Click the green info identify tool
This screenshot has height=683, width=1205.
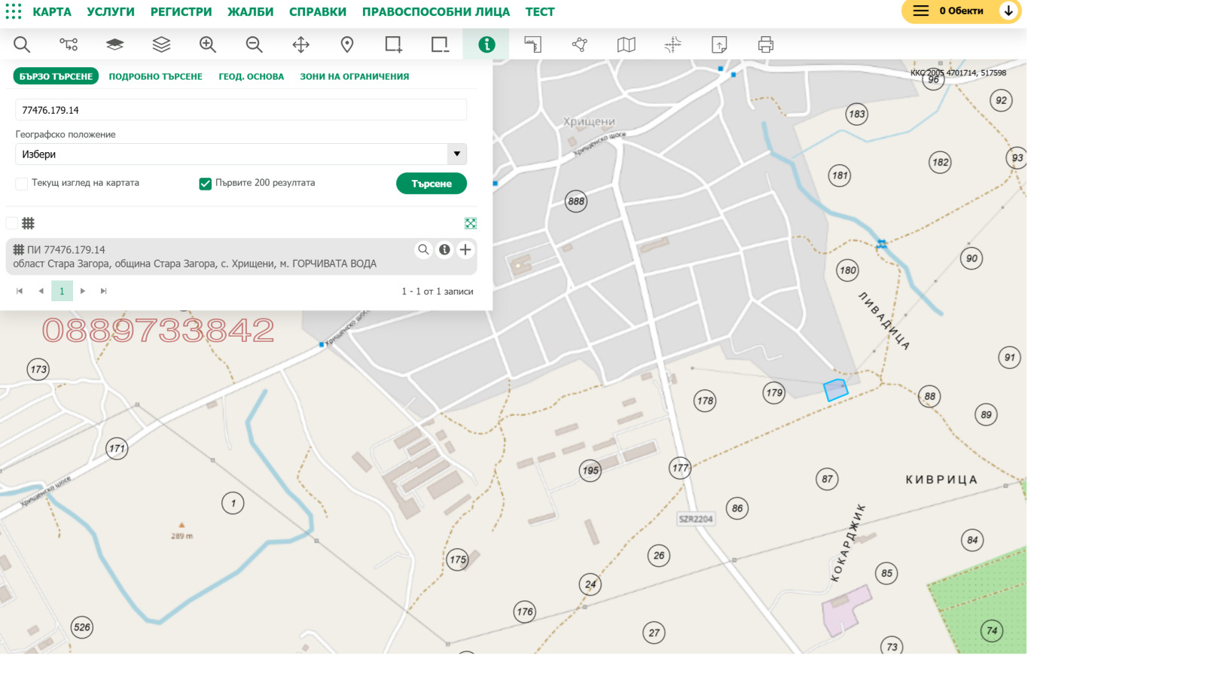click(x=487, y=44)
